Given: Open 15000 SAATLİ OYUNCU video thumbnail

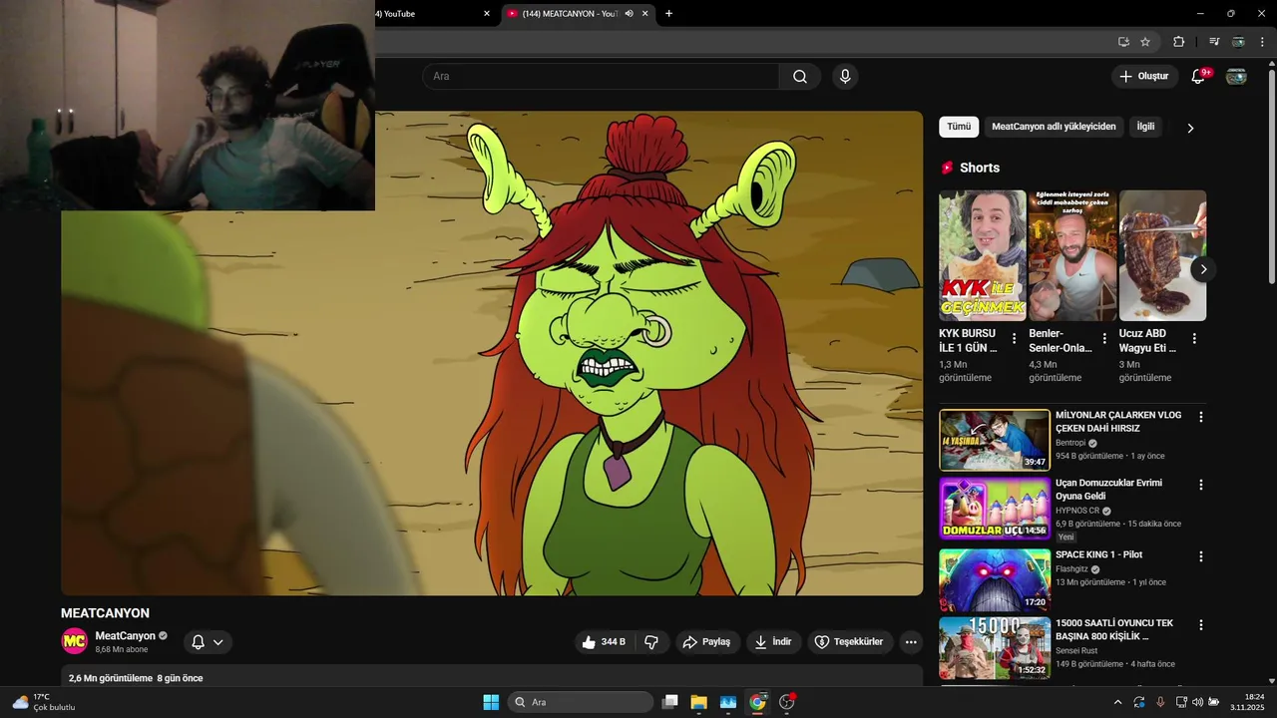Looking at the screenshot, I should 995,649.
